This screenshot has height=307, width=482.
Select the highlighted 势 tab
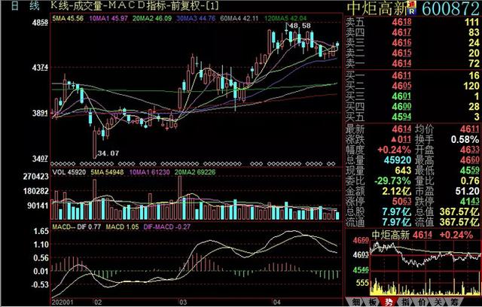(389, 302)
